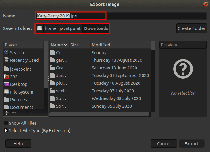The height and width of the screenshot is (152, 210).
Task: Click the Pictures folder icon in Places
Action: pyautogui.click(x=6, y=99)
